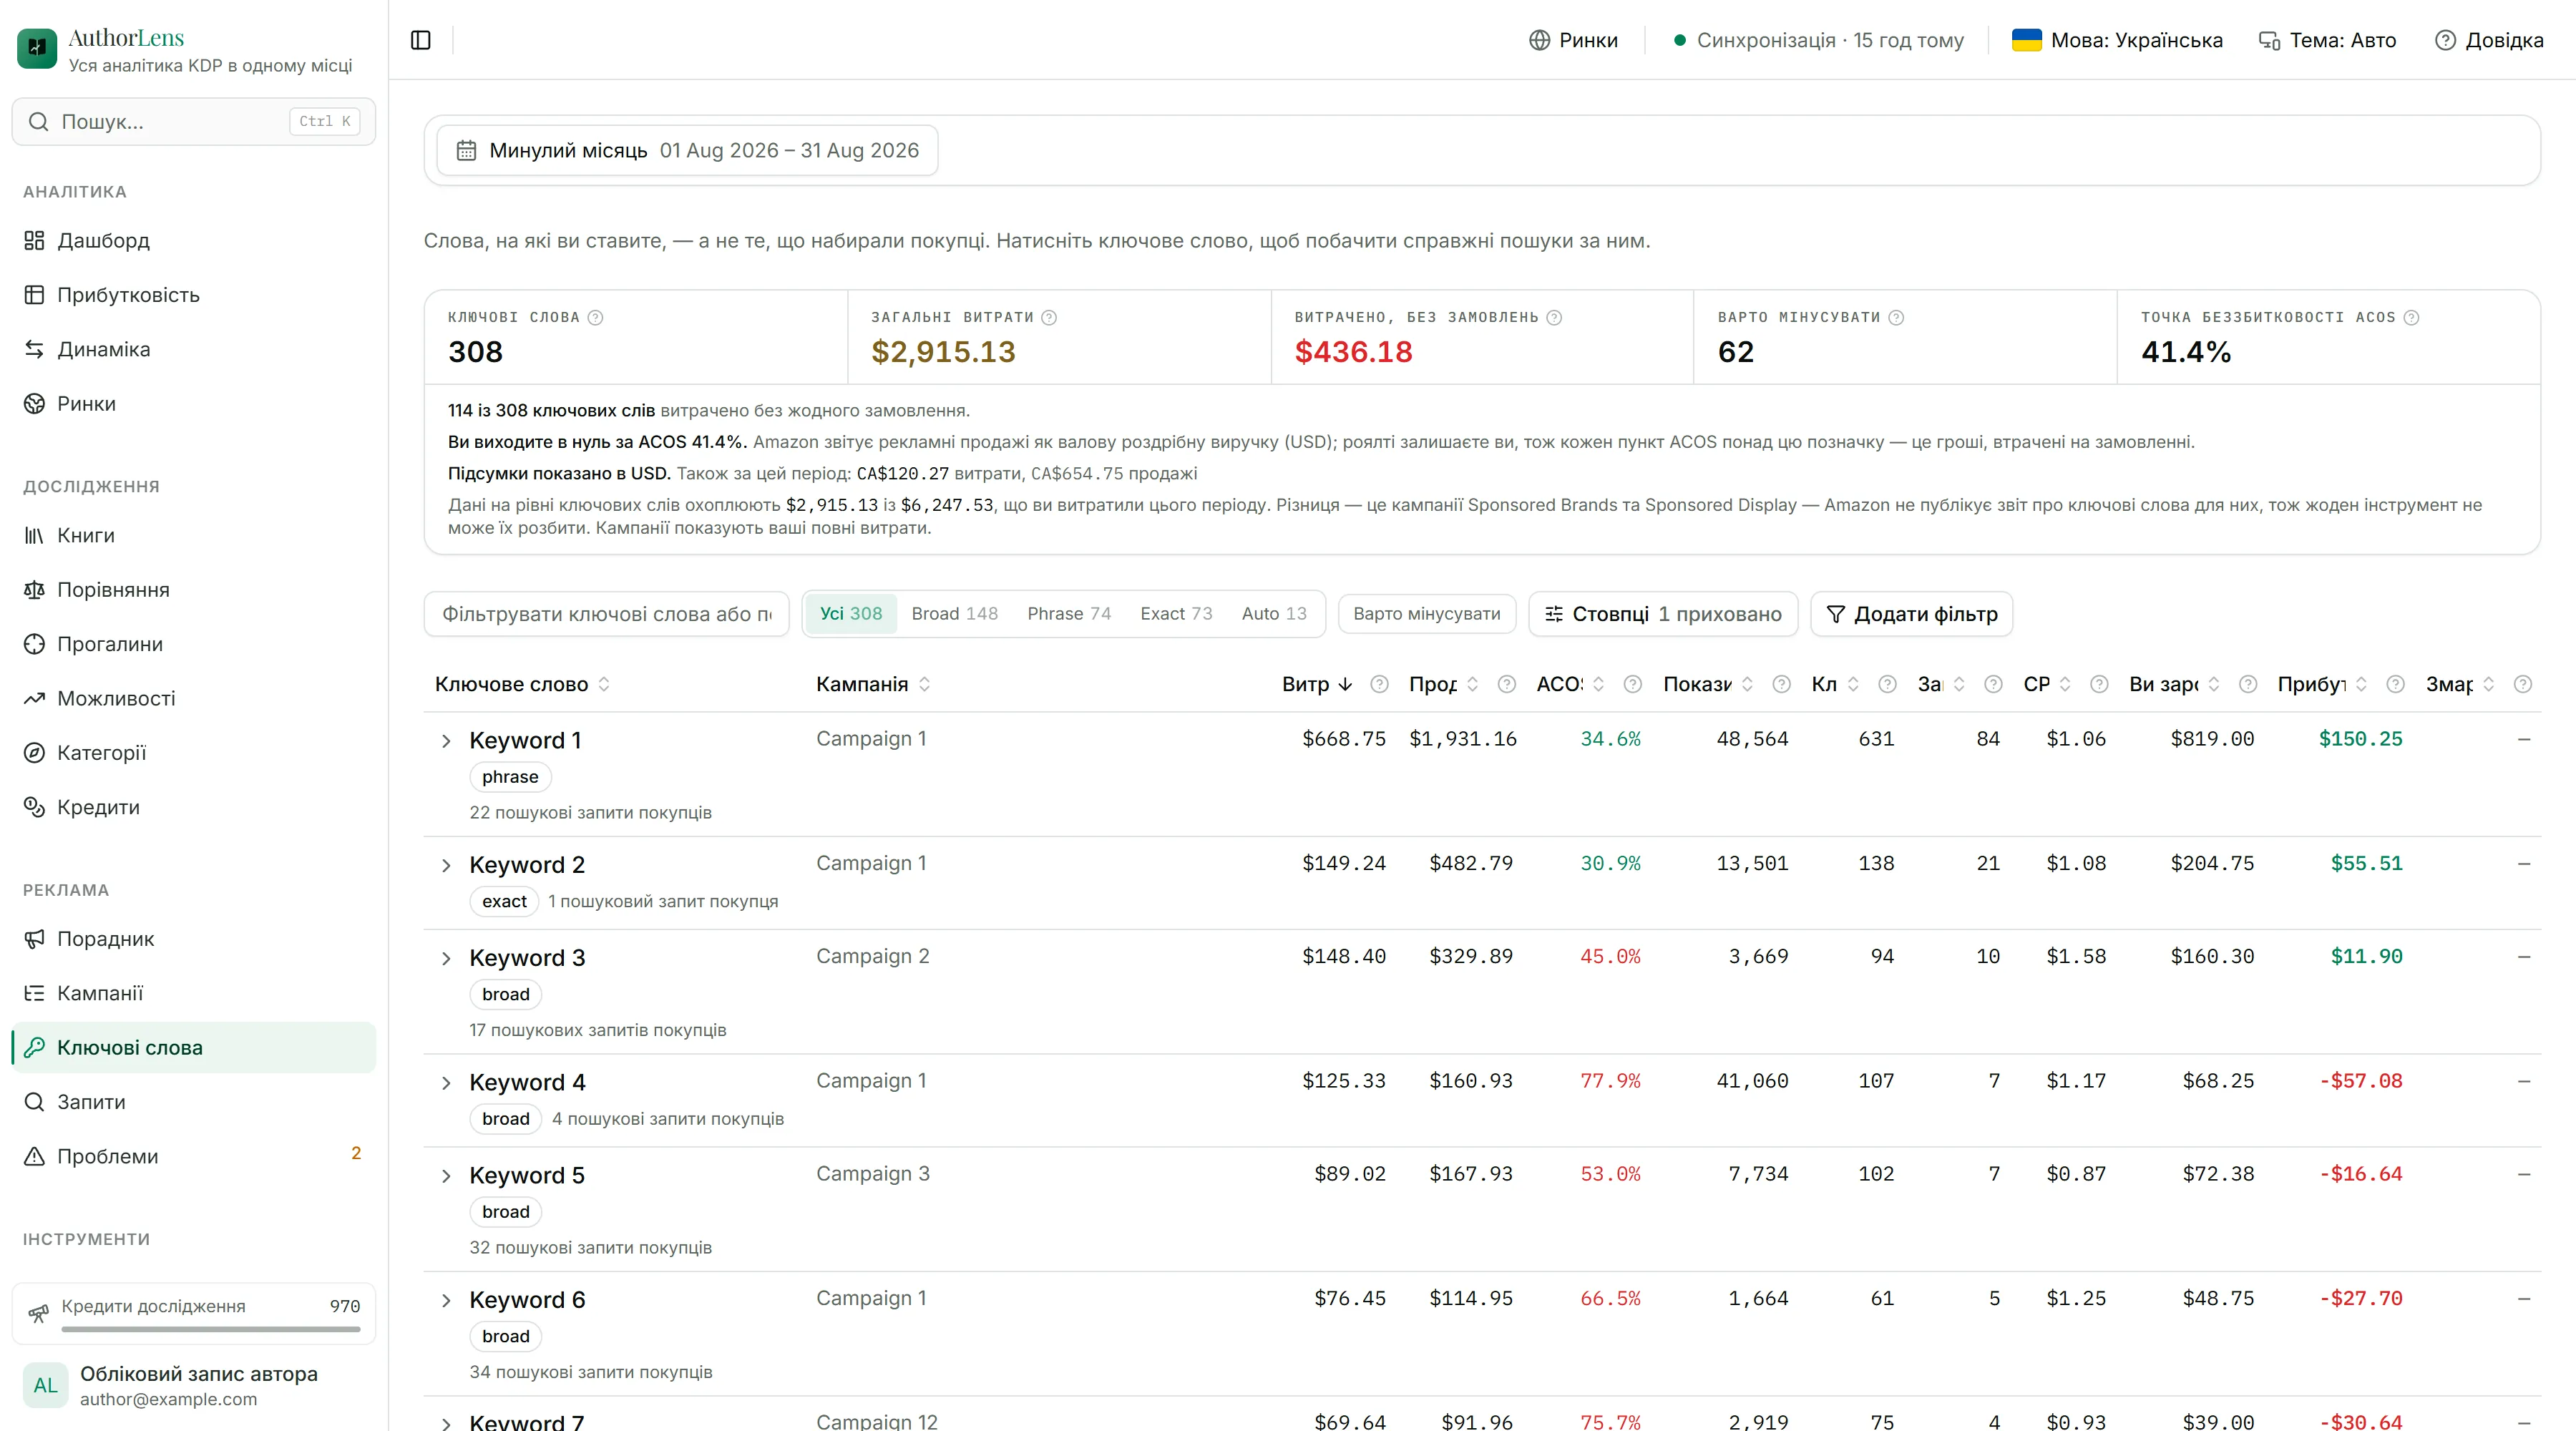Open Книги in the research section
The width and height of the screenshot is (2576, 1431).
pyautogui.click(x=193, y=535)
